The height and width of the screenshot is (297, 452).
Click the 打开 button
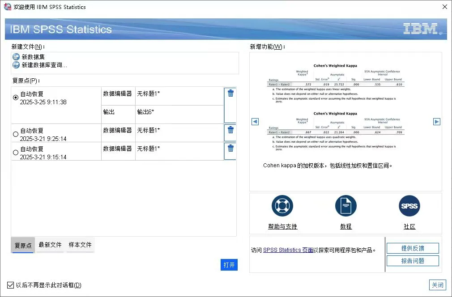tap(229, 265)
